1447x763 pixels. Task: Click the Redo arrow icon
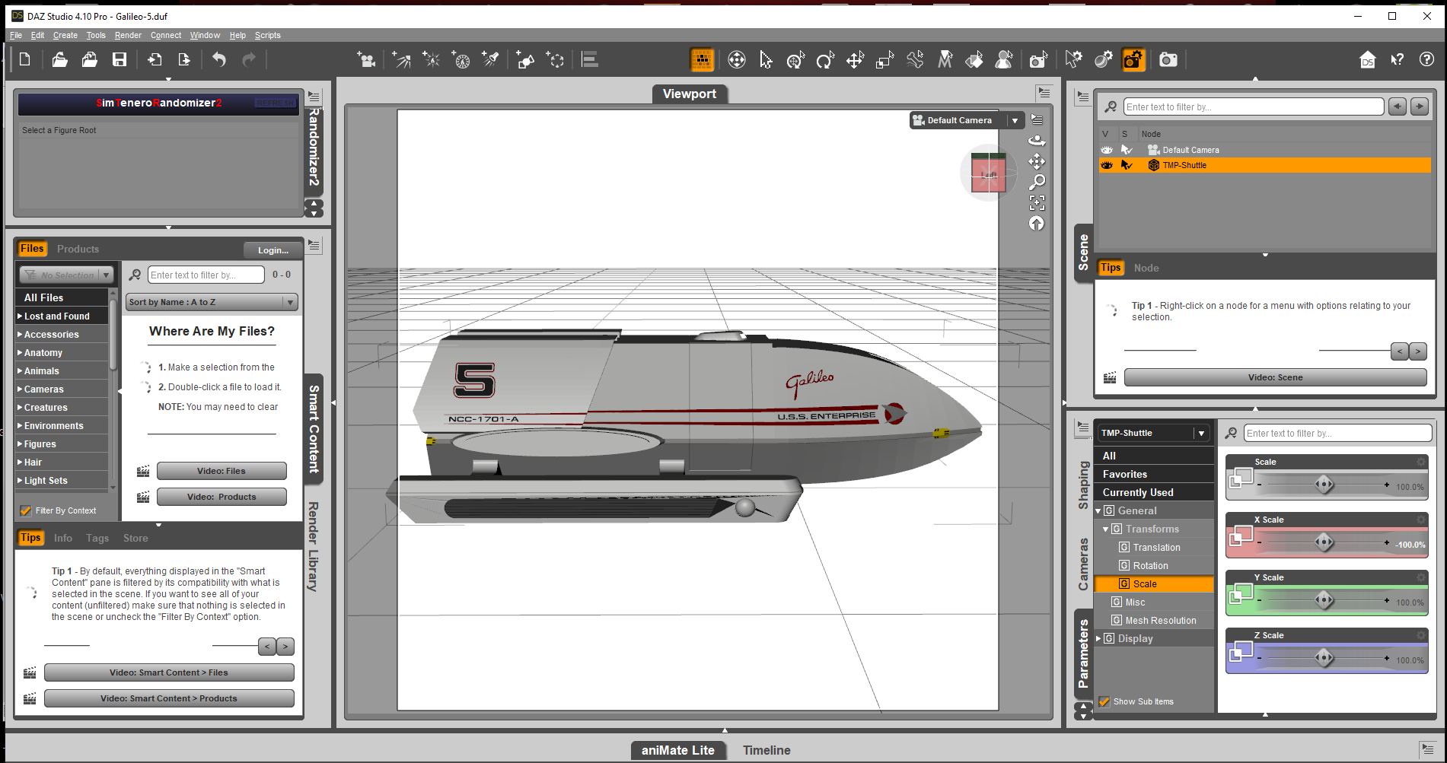tap(249, 59)
